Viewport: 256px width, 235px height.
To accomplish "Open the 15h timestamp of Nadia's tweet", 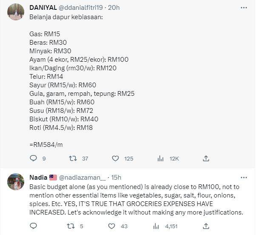I will [117, 177].
